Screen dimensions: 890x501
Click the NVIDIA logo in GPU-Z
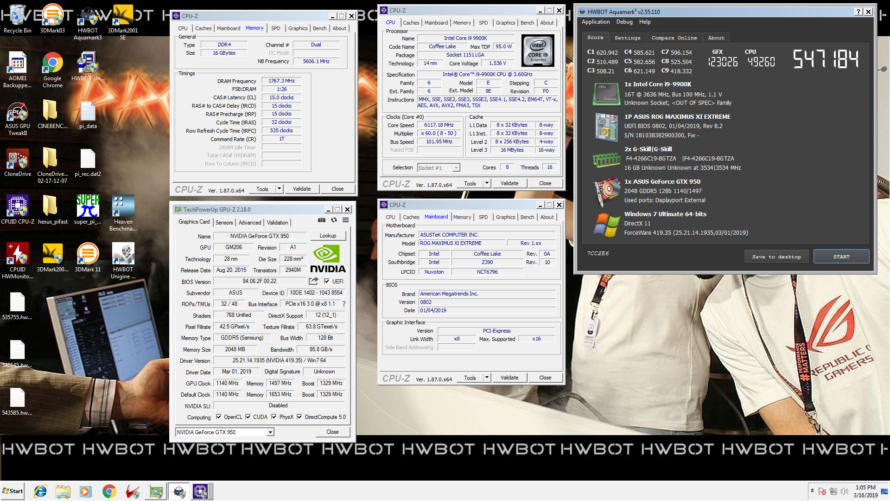tap(328, 259)
